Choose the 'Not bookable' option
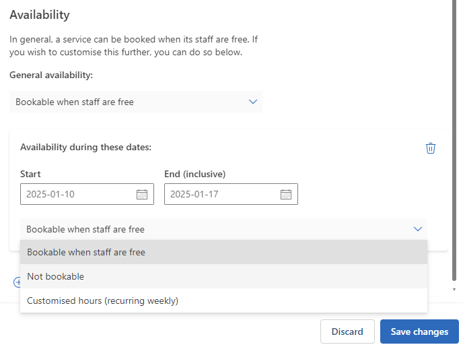 [x=56, y=276]
